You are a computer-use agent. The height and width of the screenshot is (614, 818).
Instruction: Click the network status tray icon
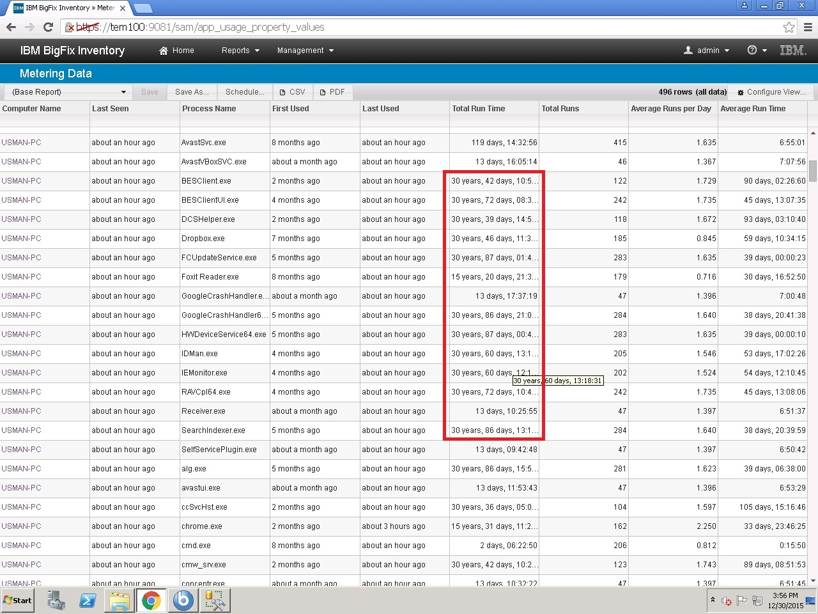point(757,601)
